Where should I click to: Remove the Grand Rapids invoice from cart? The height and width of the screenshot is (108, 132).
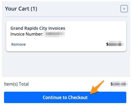click(x=18, y=44)
